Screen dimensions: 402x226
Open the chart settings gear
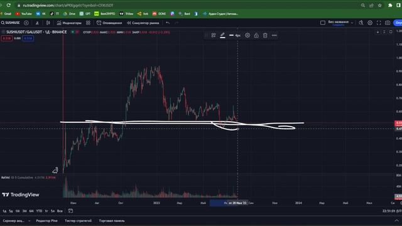(x=370, y=23)
